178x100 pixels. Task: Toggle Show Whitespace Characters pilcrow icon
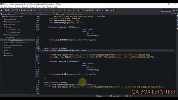click(21, 10)
